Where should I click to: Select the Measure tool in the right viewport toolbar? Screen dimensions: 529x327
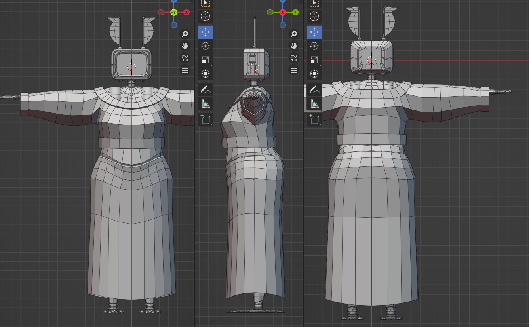[314, 104]
